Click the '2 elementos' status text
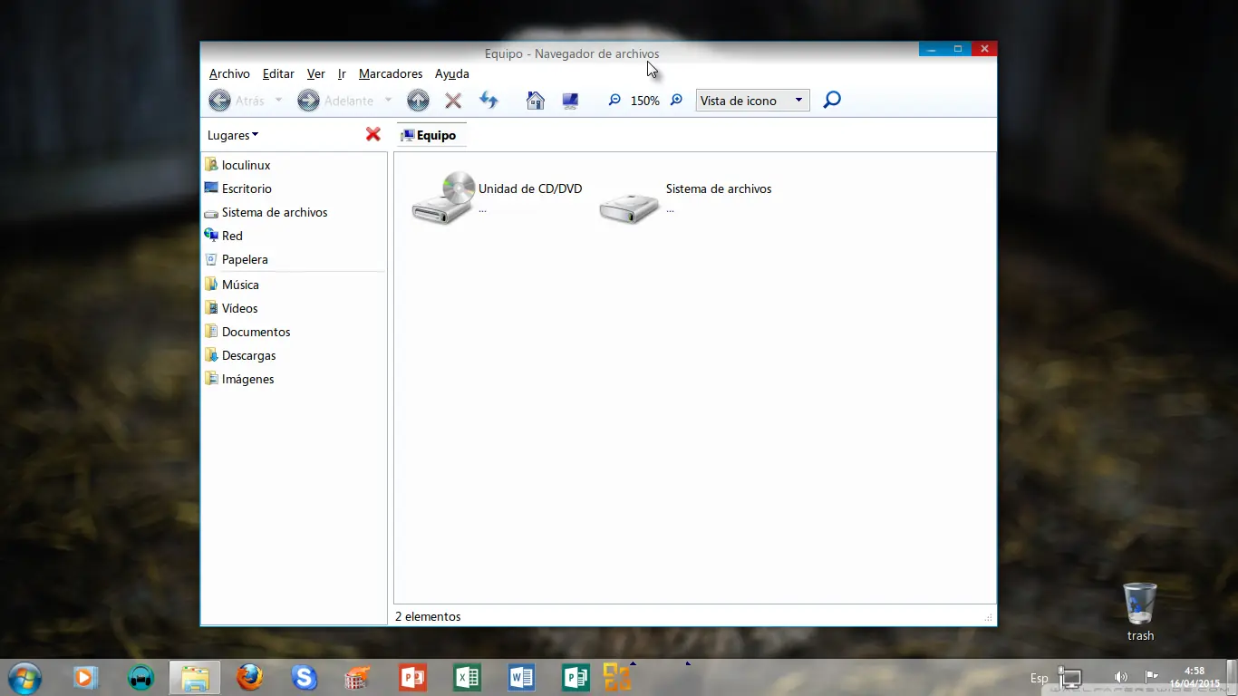Image resolution: width=1238 pixels, height=696 pixels. click(428, 616)
